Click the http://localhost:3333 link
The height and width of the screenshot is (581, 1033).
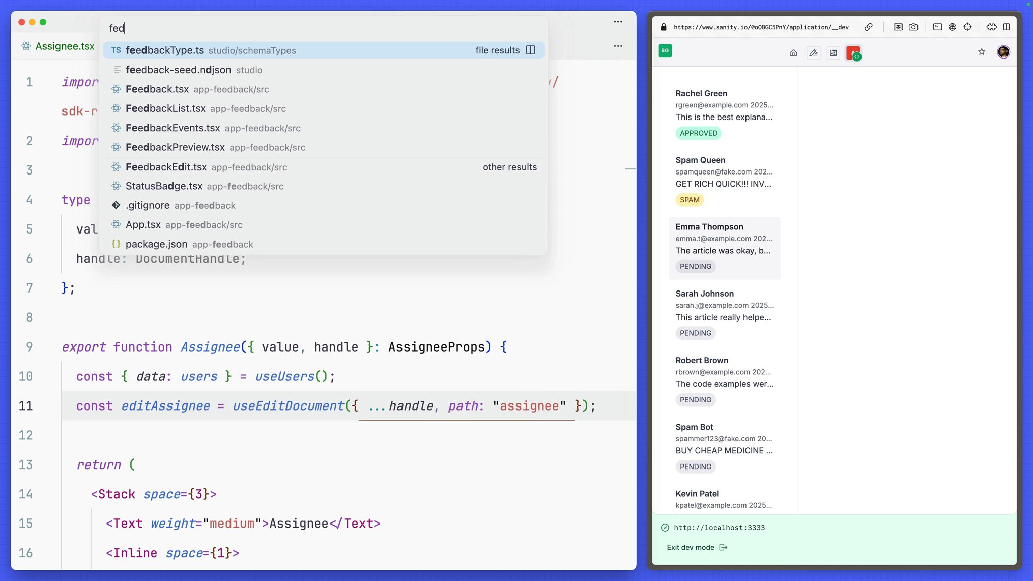point(719,528)
